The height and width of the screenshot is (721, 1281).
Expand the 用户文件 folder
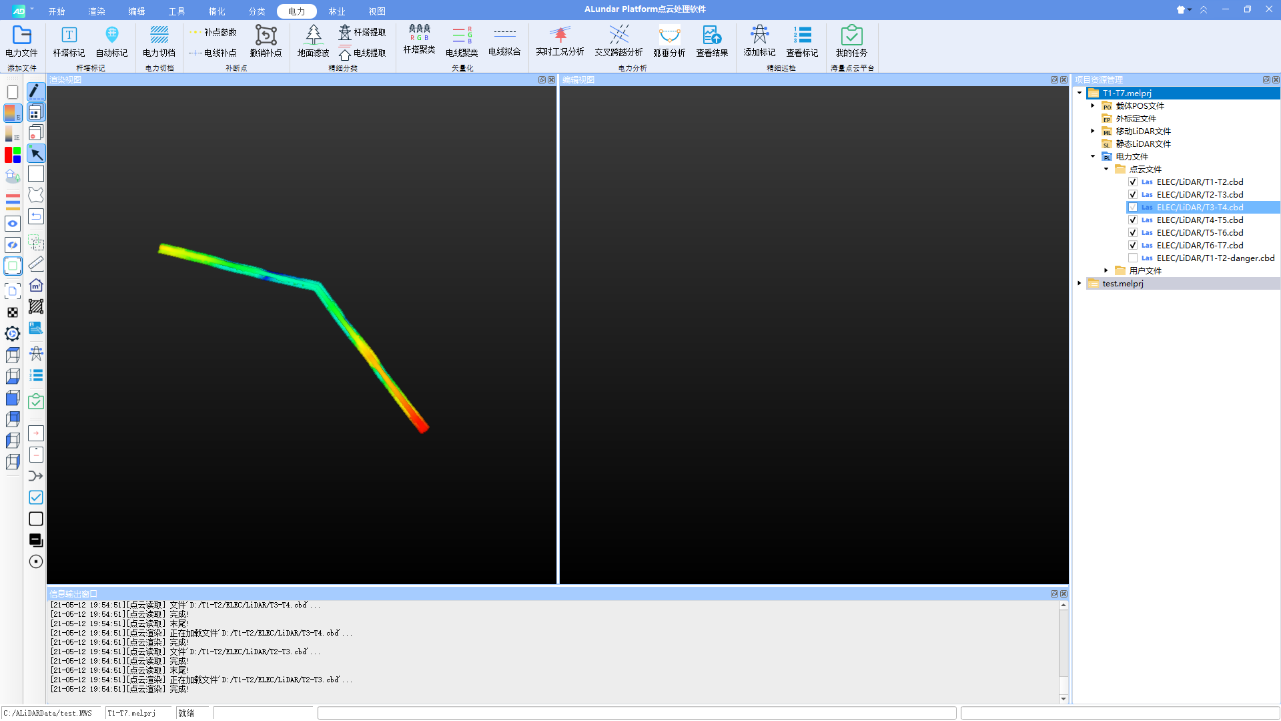pyautogui.click(x=1106, y=270)
